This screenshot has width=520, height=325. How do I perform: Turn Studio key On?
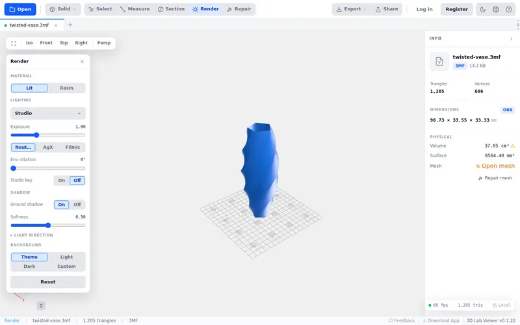[x=61, y=181]
